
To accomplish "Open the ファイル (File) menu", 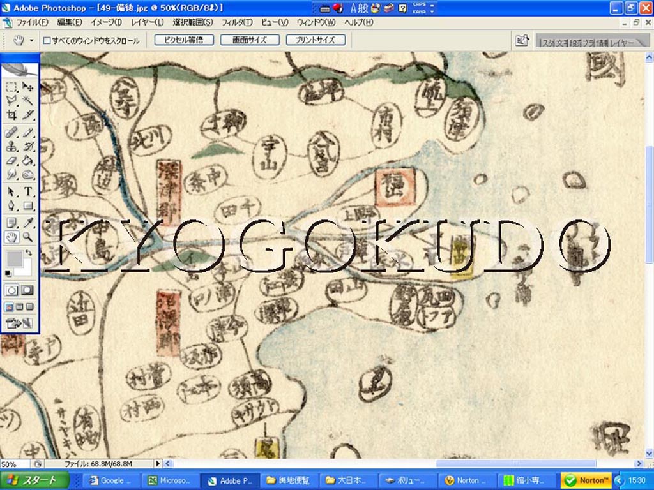I will (x=32, y=22).
